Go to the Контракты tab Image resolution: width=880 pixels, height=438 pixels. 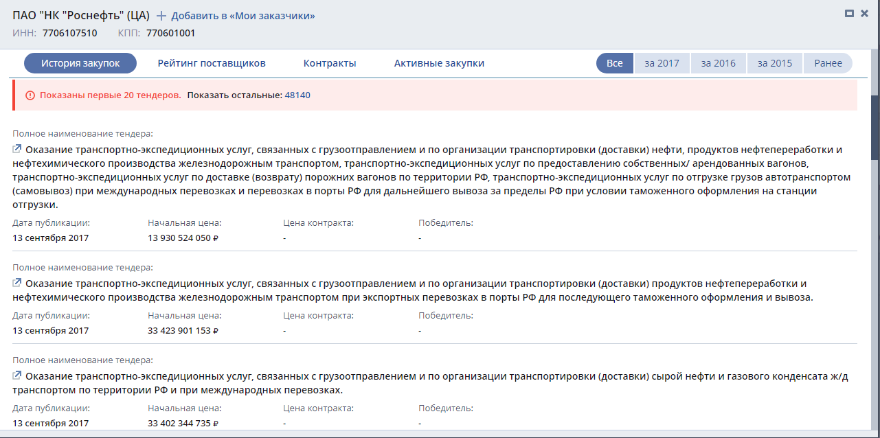click(x=330, y=63)
